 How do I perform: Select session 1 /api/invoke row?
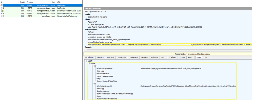(41, 6)
